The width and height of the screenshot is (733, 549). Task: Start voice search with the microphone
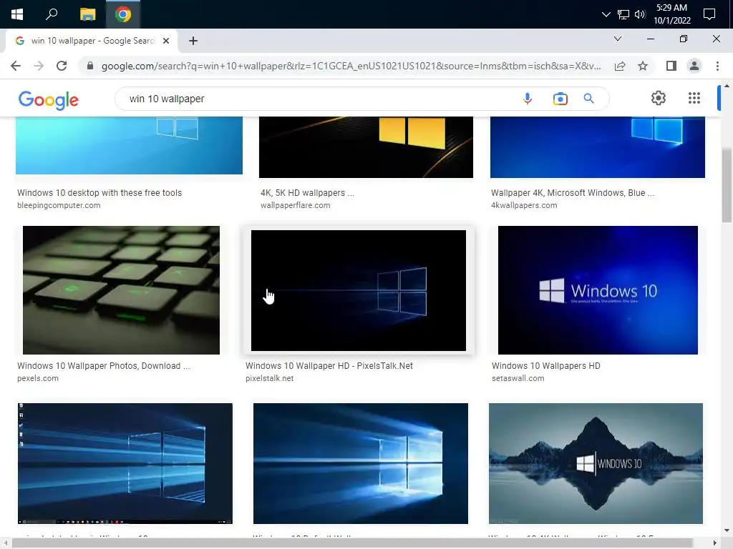[528, 99]
